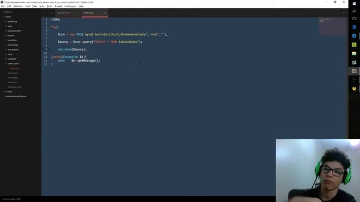Viewport: 360px width, 202px height.
Task: Go to next tab with right arrow
Action: tap(52, 13)
